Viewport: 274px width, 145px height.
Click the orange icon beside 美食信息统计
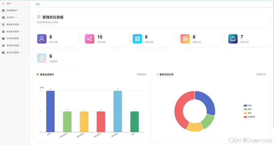pos(37,75)
